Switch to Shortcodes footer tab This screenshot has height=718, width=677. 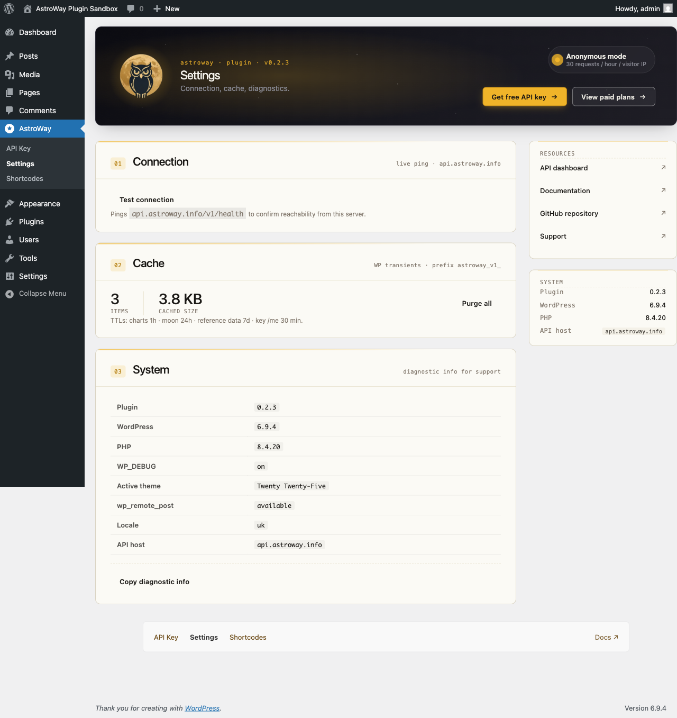coord(248,638)
